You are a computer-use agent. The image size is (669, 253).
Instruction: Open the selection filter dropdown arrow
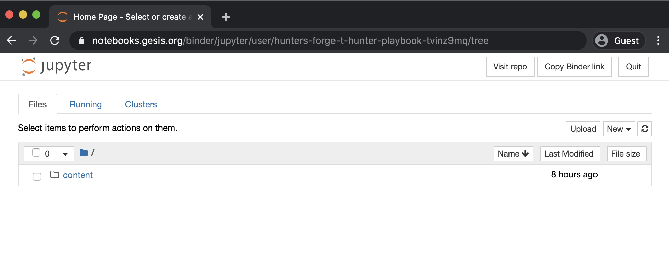tap(65, 153)
